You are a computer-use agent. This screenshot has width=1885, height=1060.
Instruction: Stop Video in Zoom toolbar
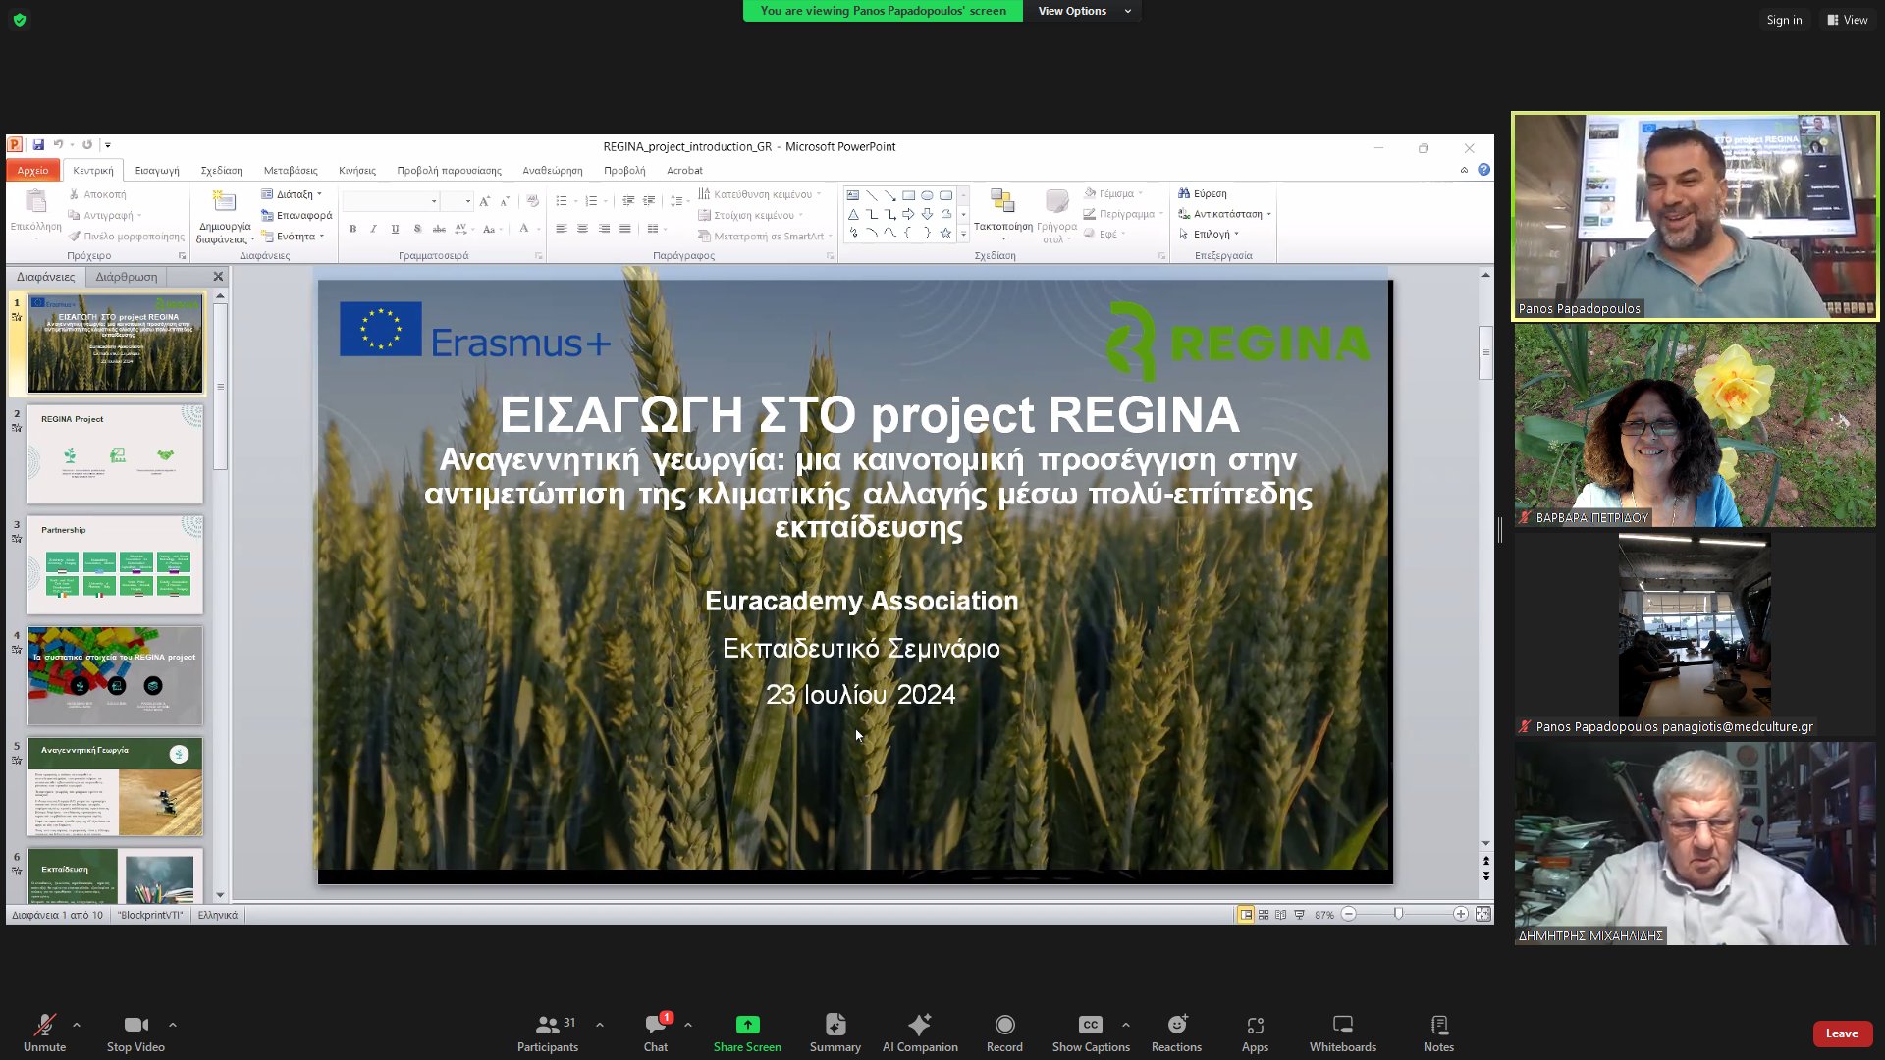[135, 1033]
